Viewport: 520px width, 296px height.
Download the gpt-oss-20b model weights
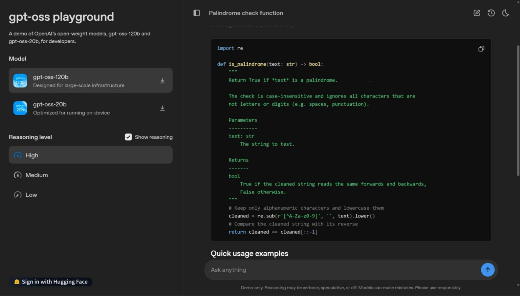pos(162,108)
